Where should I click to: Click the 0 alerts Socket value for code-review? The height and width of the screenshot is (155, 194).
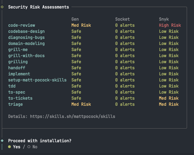click(x=125, y=25)
